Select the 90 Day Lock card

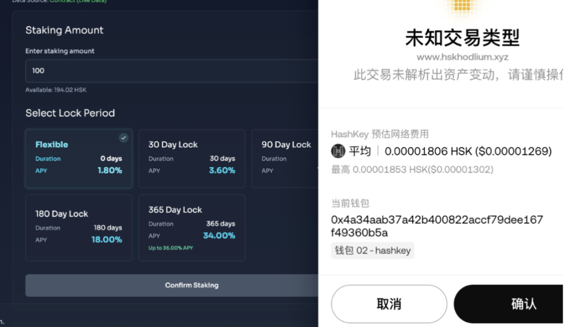(x=285, y=159)
